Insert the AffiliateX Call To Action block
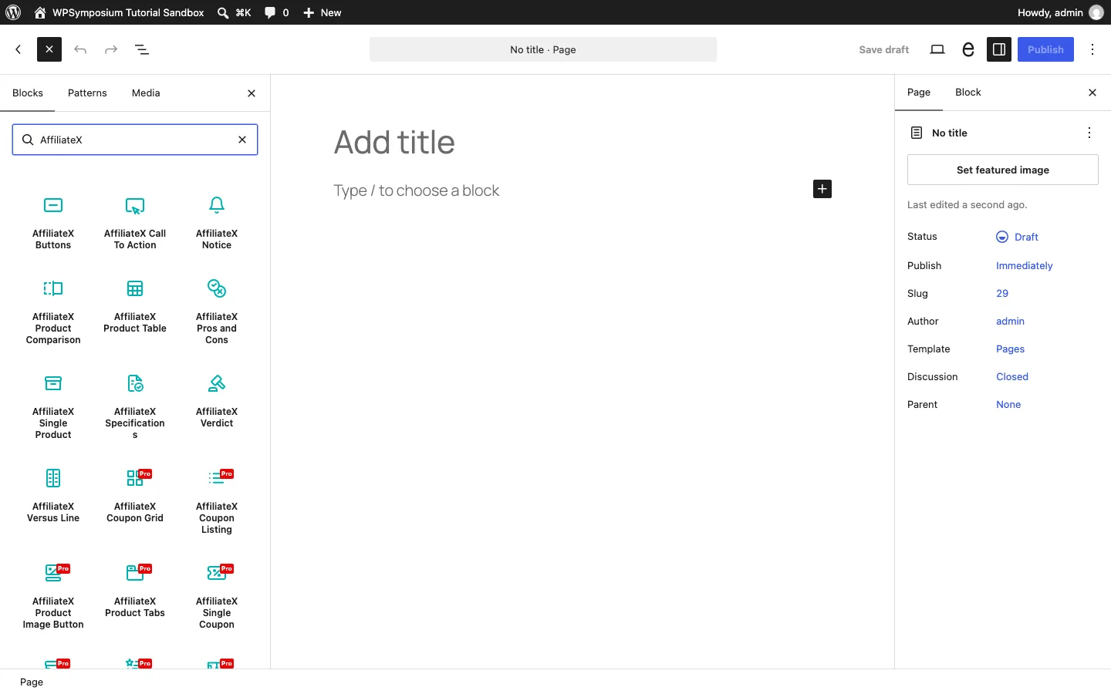The image size is (1111, 694). (135, 223)
